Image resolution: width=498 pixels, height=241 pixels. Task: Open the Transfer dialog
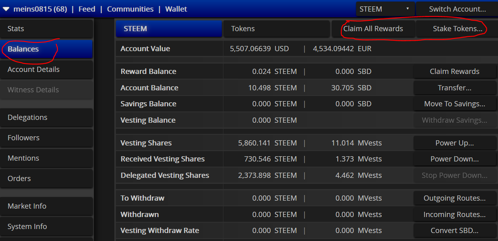[454, 88]
